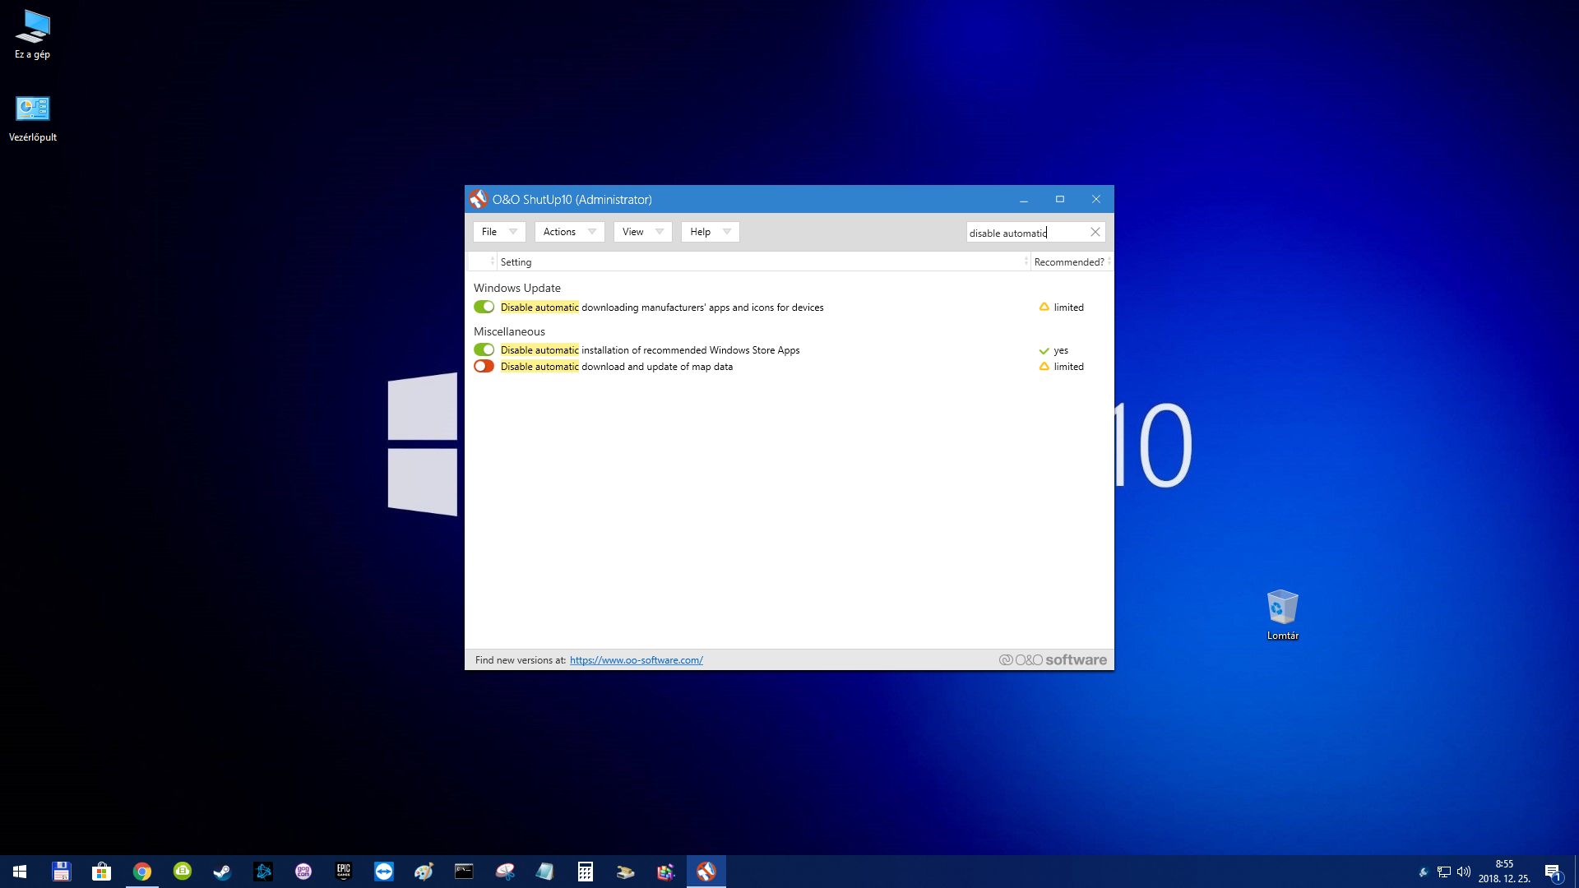Expand the Help dropdown
The height and width of the screenshot is (888, 1579).
tap(710, 232)
